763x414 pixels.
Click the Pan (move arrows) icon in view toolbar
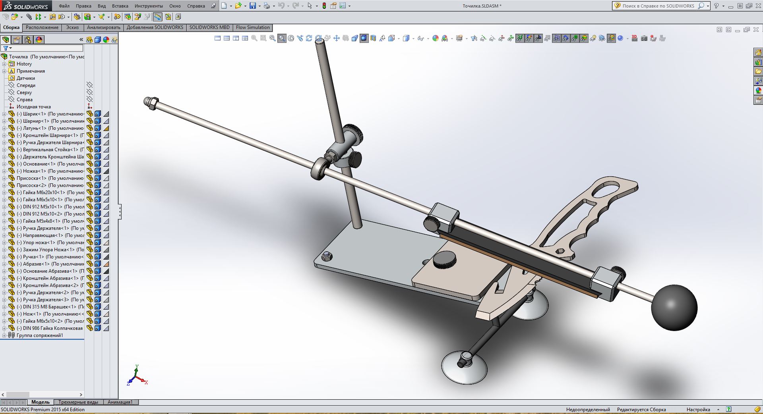tap(337, 38)
